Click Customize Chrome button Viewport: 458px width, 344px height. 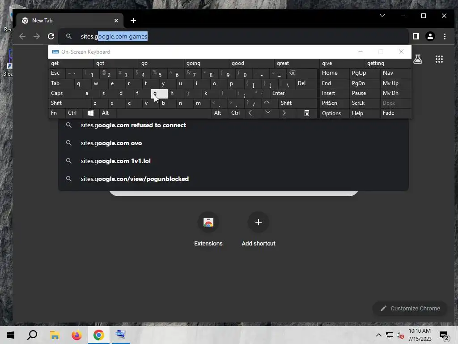[x=410, y=308]
